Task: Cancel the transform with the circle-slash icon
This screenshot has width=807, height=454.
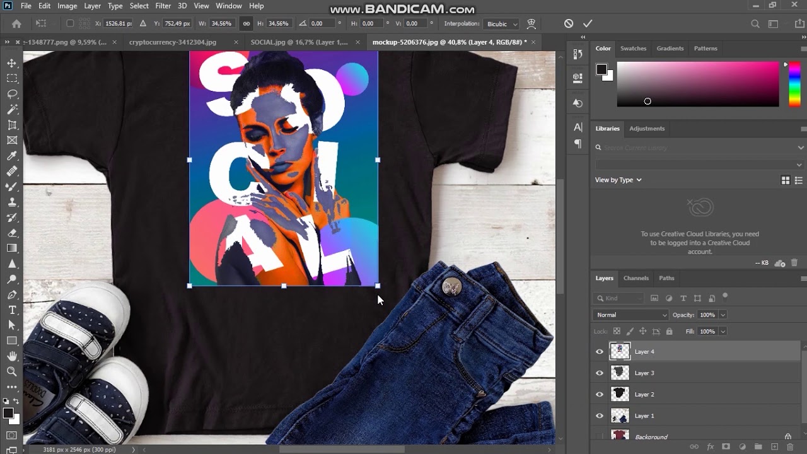Action: pos(569,23)
